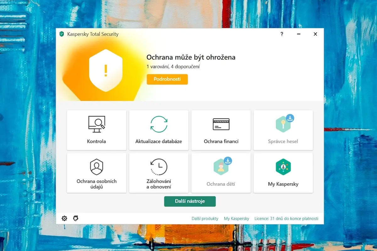Follow the Další produkty link
The height and width of the screenshot is (251, 377).
click(x=205, y=219)
